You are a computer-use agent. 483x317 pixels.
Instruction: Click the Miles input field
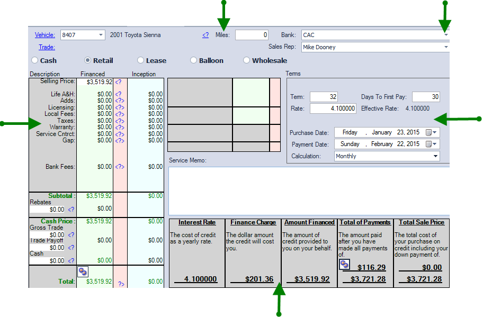pyautogui.click(x=252, y=35)
